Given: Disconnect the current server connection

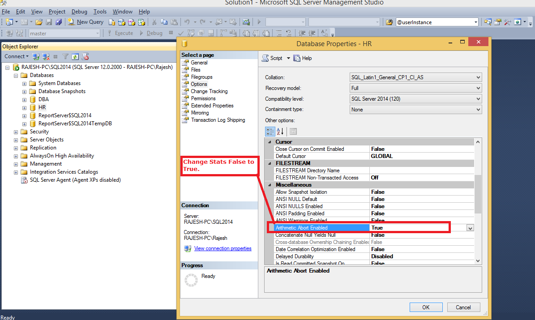Looking at the screenshot, I should [x=47, y=56].
